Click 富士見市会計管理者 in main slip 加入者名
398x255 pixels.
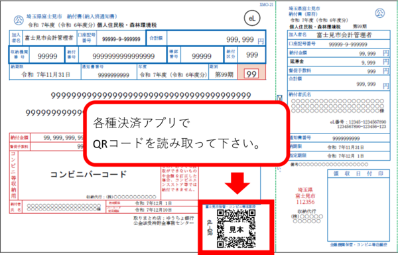click(49, 38)
